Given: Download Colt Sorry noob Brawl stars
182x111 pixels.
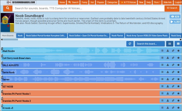Looking at the screenshot, I should click(x=168, y=58).
